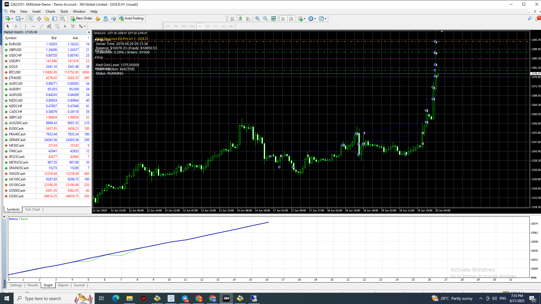Open the Templates dropdown
541x304 pixels.
pos(323,19)
